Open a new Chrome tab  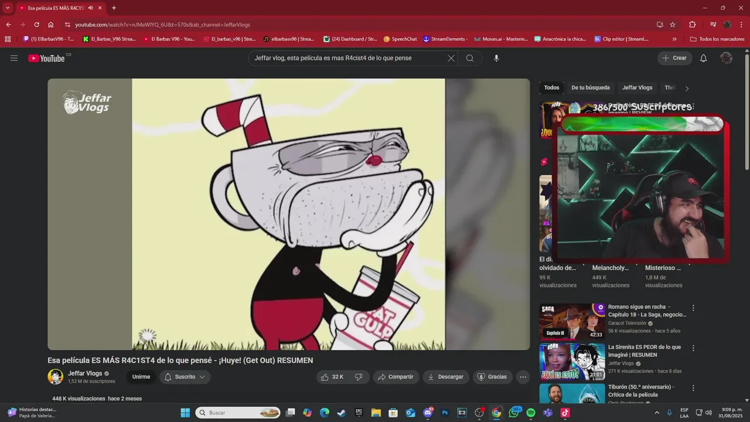click(114, 8)
